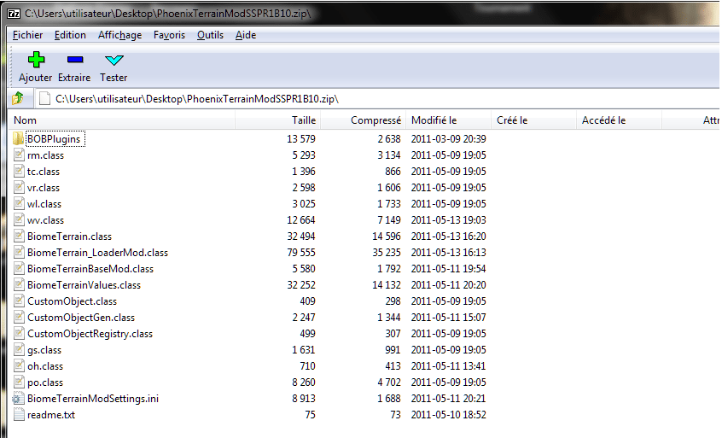Select the oh.class file name
This screenshot has width=722, height=438.
click(x=45, y=366)
